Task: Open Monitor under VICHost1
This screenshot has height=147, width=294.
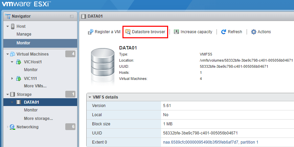Action: pyautogui.click(x=31, y=70)
